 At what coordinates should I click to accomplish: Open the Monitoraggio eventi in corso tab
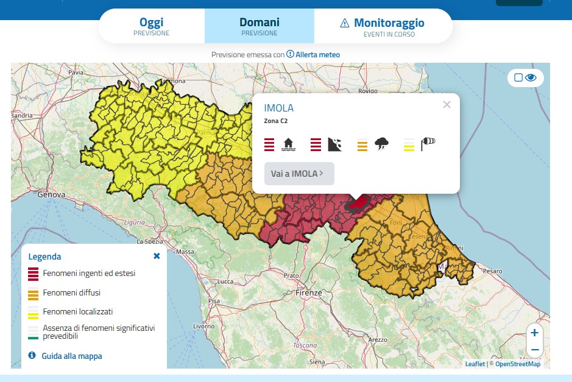(383, 26)
